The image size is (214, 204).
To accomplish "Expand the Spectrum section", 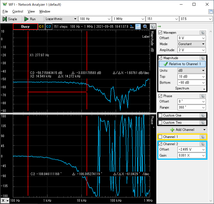I will click(182, 88).
